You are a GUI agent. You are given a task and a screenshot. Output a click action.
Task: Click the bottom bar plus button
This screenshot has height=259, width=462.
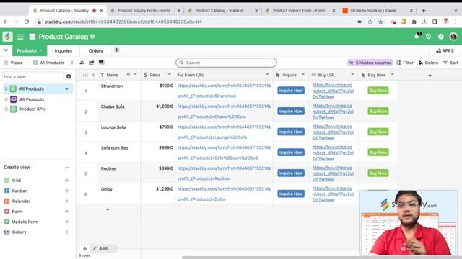click(x=85, y=249)
